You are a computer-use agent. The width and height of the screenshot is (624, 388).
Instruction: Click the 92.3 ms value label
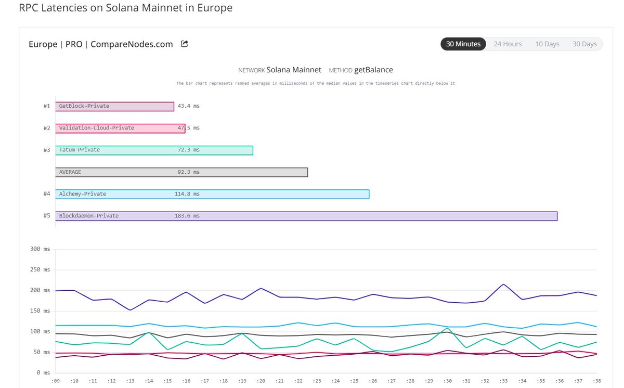[x=189, y=172]
